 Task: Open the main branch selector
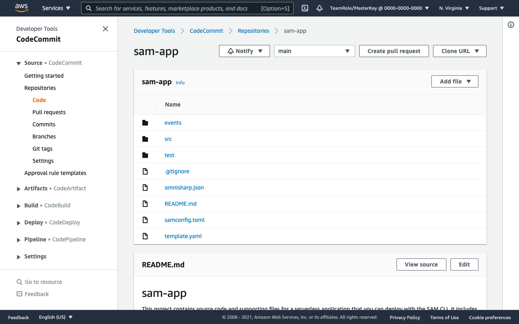(315, 51)
